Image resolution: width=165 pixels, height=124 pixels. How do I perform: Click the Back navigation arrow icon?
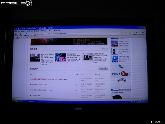tap(16, 34)
